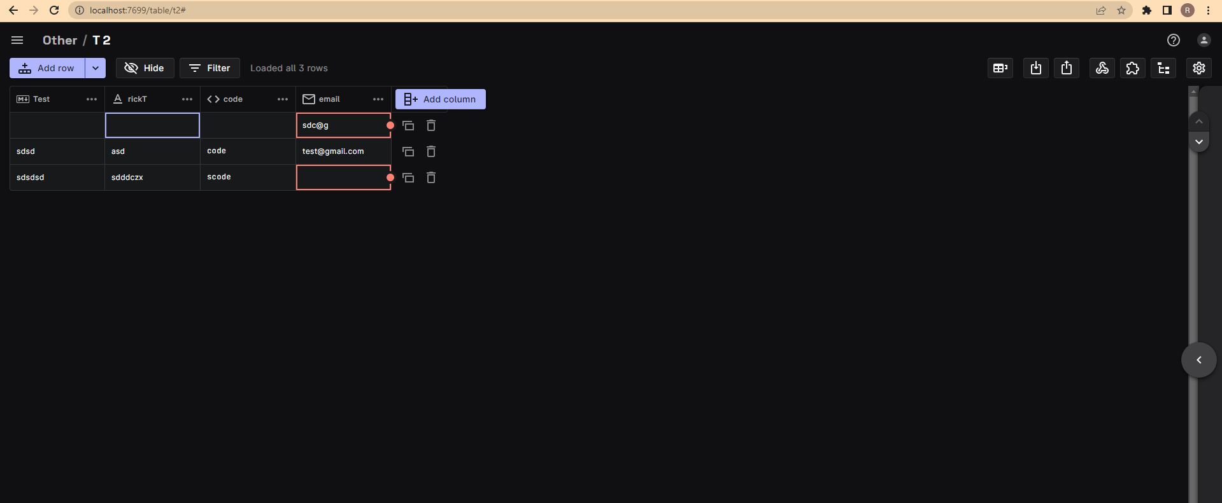The width and height of the screenshot is (1222, 503).
Task: Select the sdsd cell
Action: click(x=57, y=151)
